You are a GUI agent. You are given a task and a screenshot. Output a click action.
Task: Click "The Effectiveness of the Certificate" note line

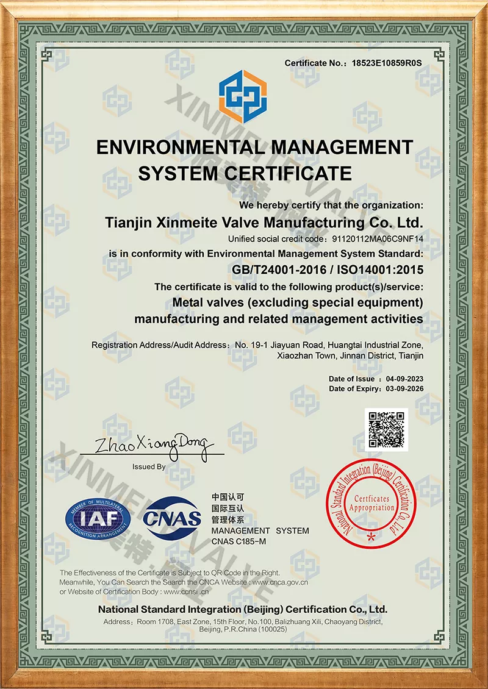[170, 573]
